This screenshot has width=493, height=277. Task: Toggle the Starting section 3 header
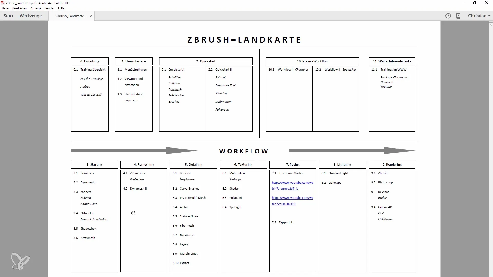[x=94, y=164]
